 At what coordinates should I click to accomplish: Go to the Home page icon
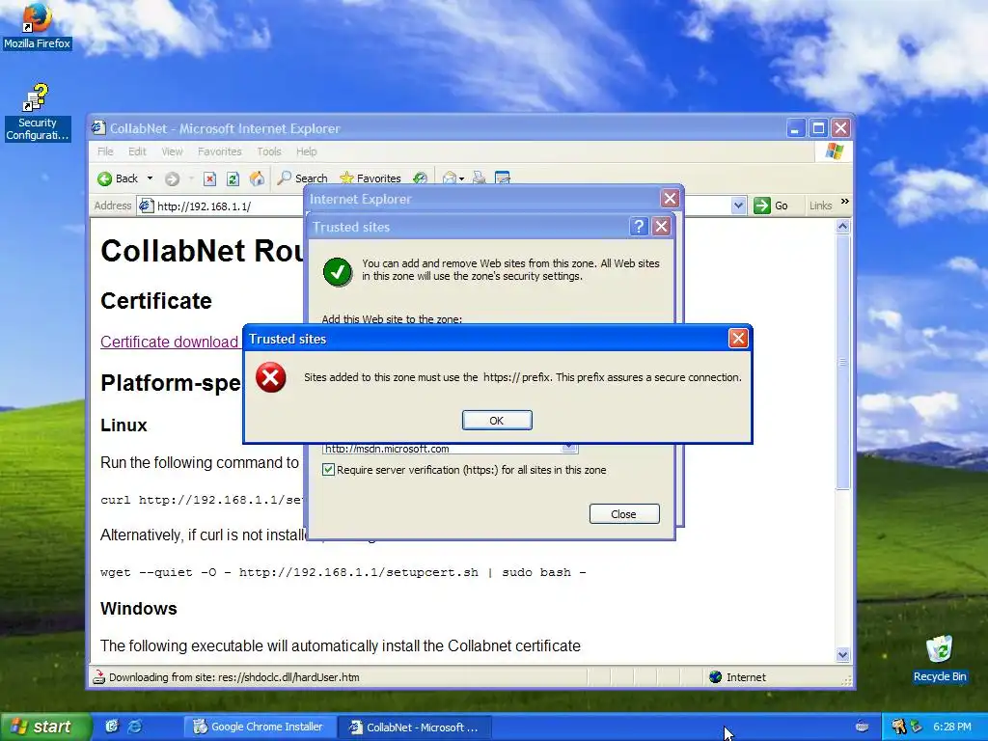point(257,178)
